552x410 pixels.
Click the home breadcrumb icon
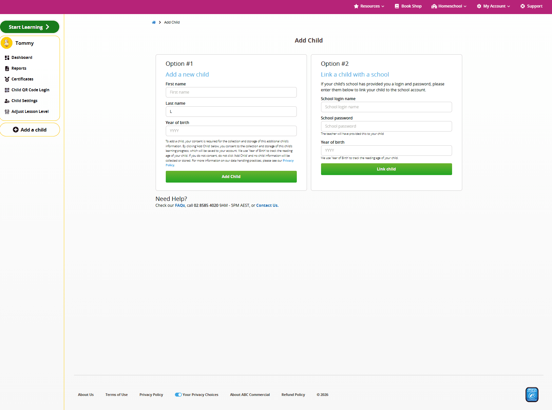click(x=154, y=22)
